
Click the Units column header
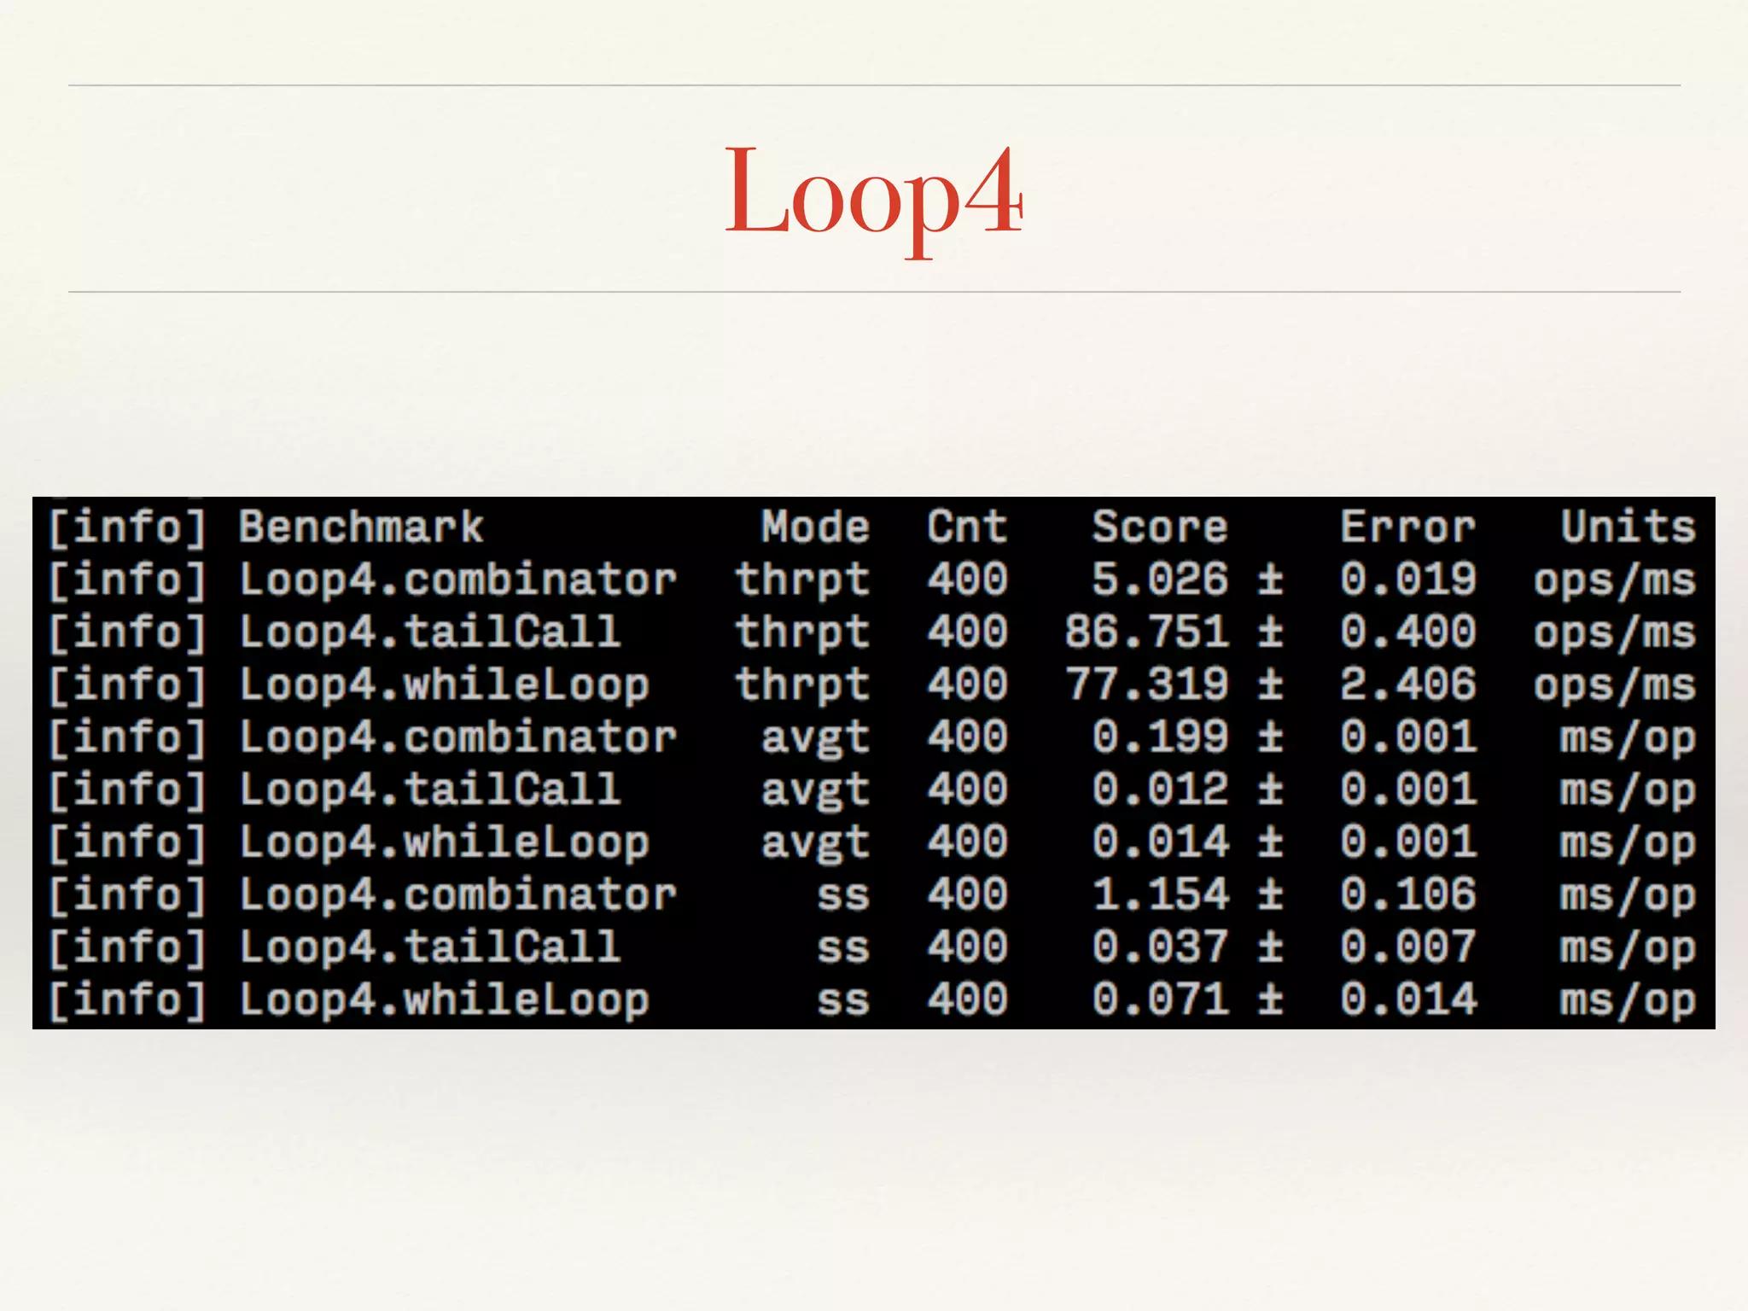[x=1628, y=527]
